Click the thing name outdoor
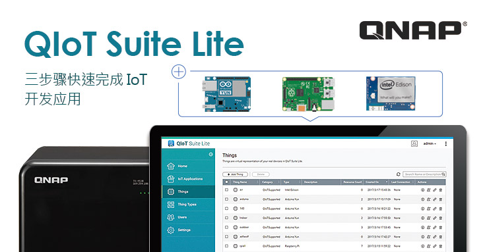The width and height of the screenshot is (483, 252). [244, 228]
